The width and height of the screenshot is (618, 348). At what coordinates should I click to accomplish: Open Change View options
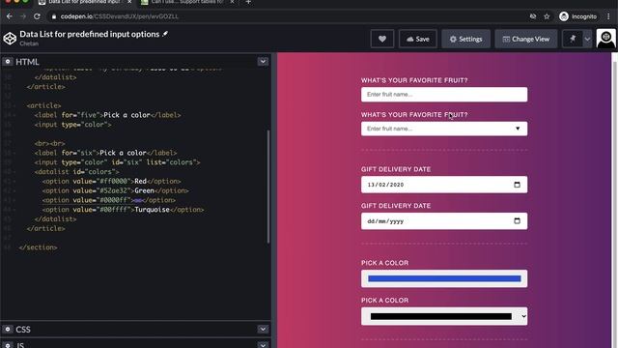(525, 39)
